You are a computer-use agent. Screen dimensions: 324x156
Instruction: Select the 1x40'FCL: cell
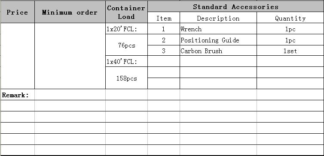point(126,61)
